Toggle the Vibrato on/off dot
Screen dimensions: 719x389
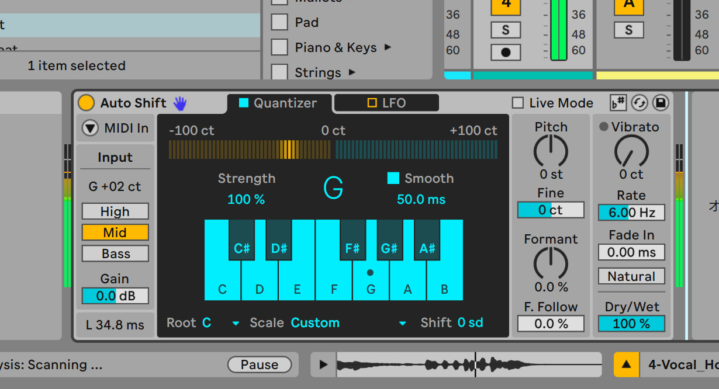click(x=604, y=127)
